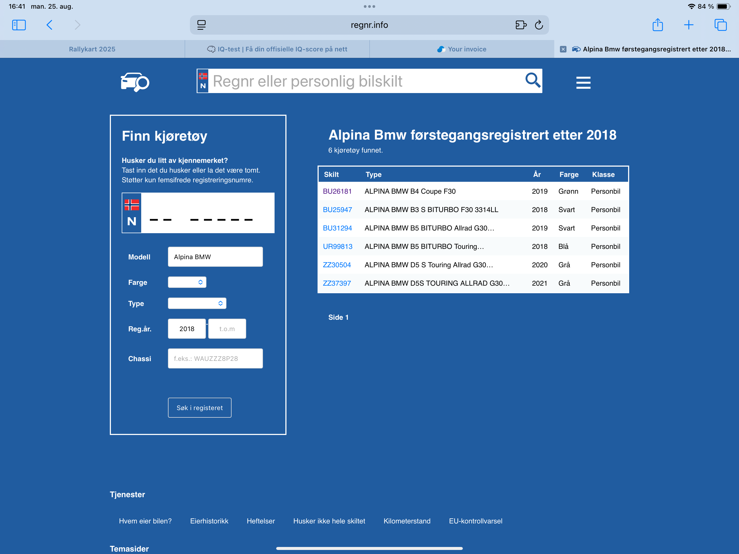This screenshot has height=554, width=739.
Task: Switch to Rallykart 2025 tab
Action: pos(92,49)
